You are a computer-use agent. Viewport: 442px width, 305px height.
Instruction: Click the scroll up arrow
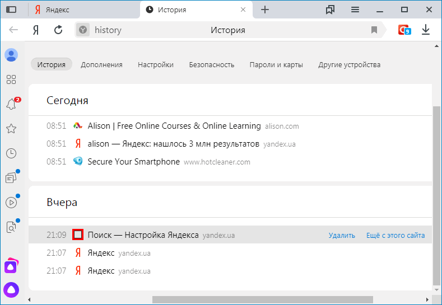click(436, 46)
